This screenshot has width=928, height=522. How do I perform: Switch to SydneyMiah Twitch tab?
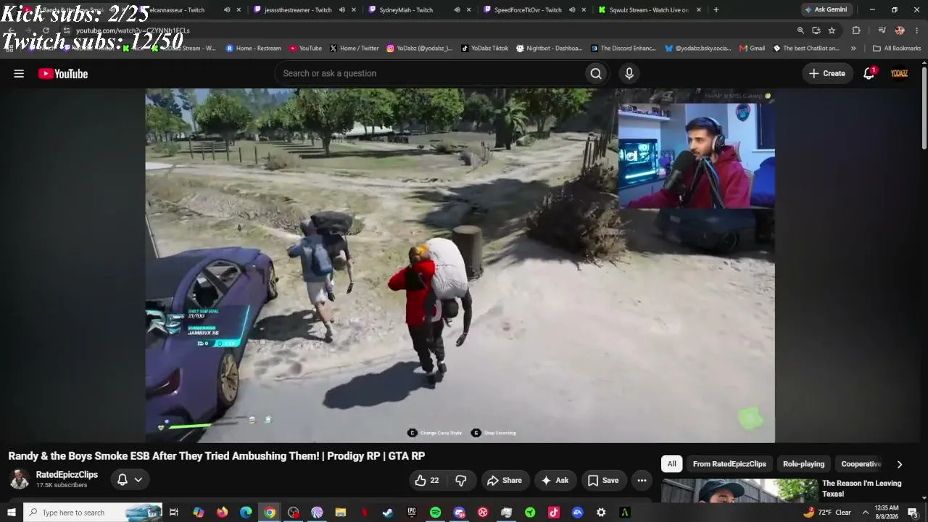tap(406, 10)
